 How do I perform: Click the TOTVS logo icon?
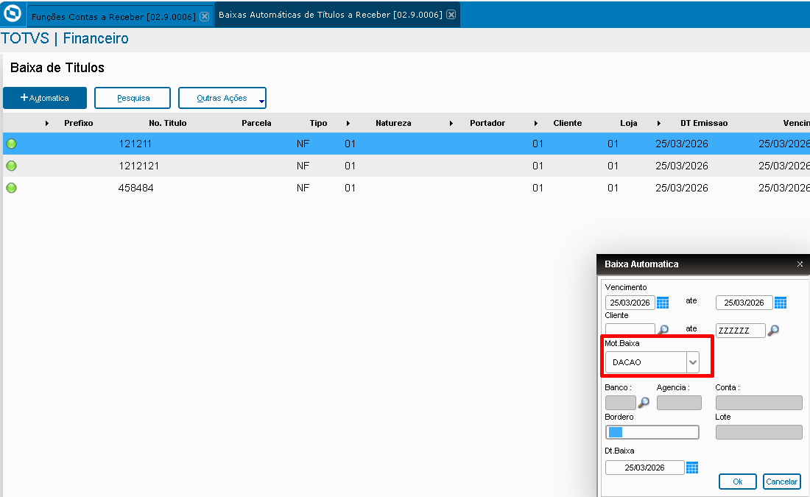pos(13,14)
